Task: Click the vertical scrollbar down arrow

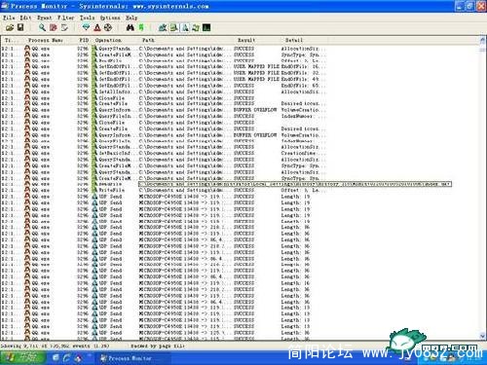Action: pyautogui.click(x=483, y=336)
